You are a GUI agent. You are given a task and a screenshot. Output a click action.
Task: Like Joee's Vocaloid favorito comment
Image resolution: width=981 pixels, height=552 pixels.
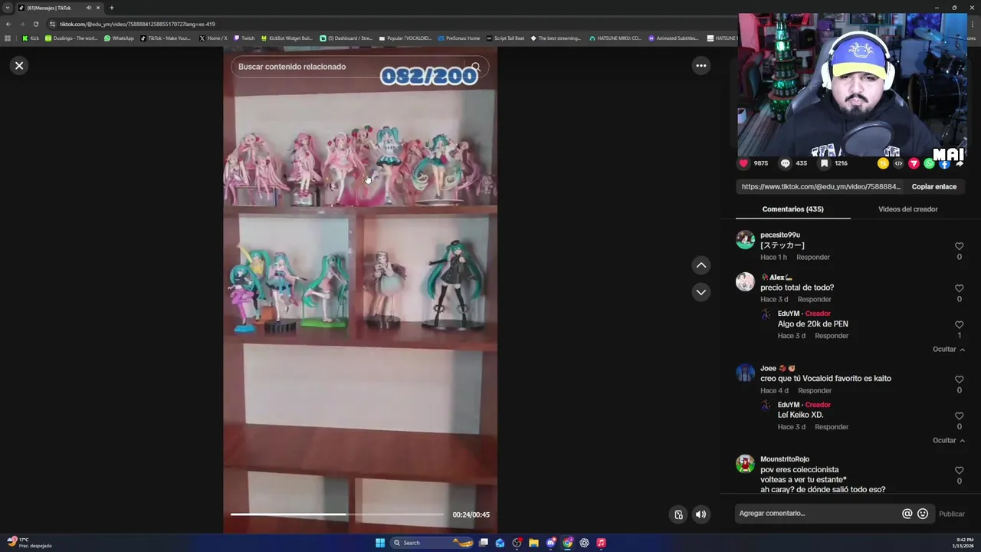959,379
